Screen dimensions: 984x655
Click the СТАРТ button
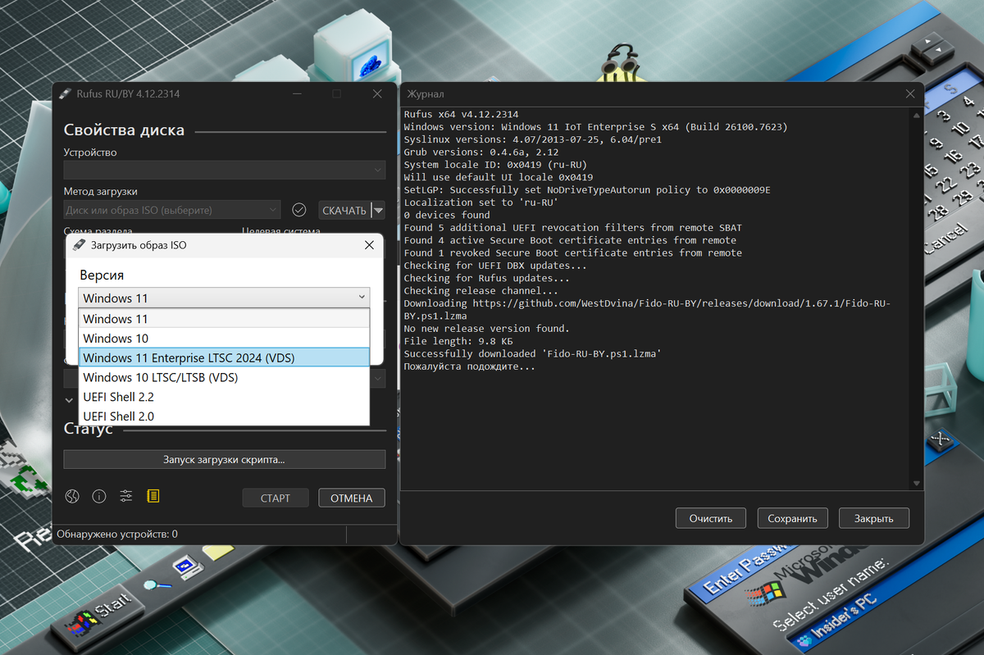tap(276, 498)
